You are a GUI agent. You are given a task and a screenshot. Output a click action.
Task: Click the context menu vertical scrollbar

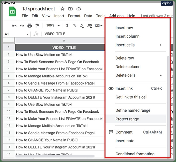tap(168, 107)
